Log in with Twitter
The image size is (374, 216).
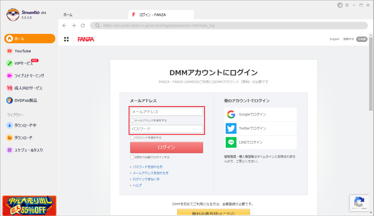[260, 128]
